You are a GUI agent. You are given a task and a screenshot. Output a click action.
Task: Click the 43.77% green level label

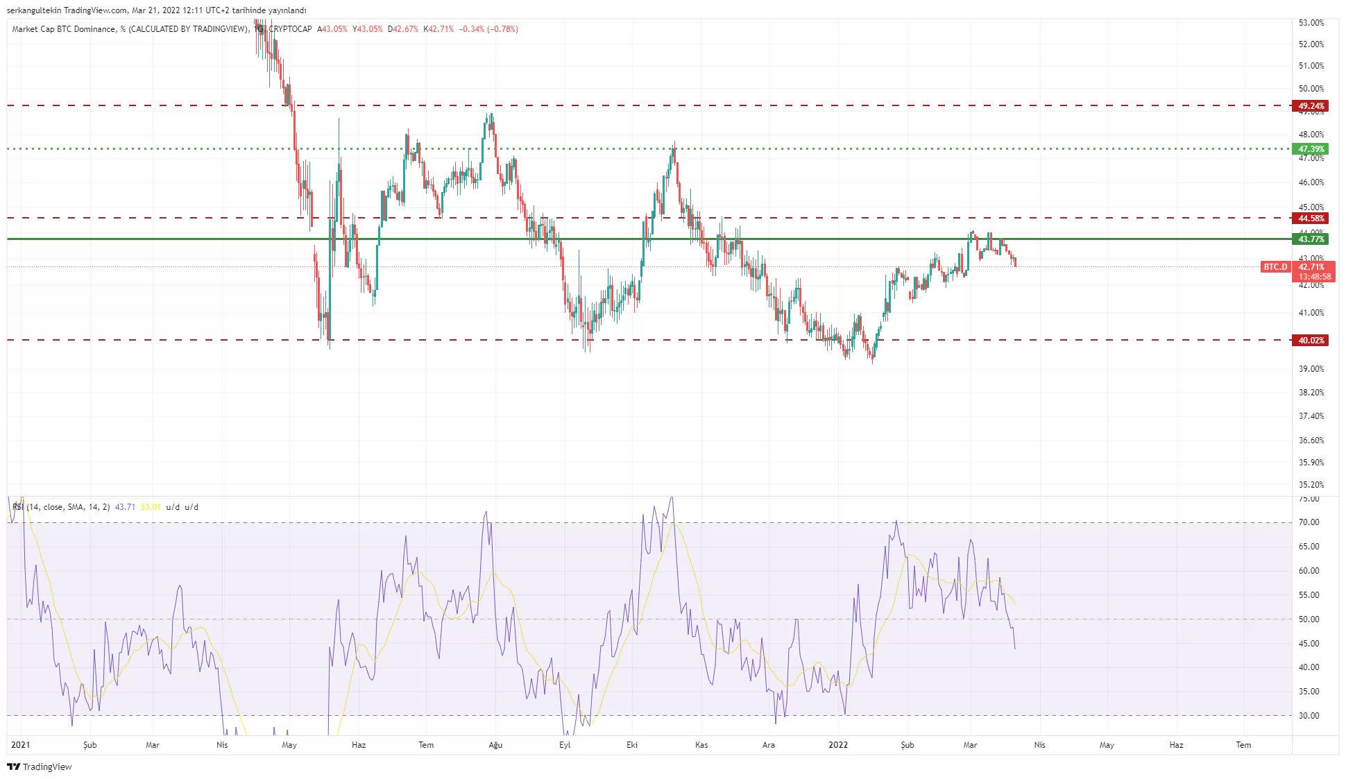pyautogui.click(x=1311, y=239)
